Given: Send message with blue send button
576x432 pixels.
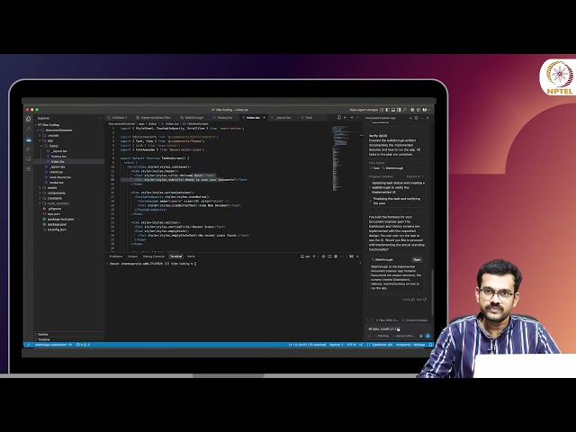Looking at the screenshot, I should (427, 336).
